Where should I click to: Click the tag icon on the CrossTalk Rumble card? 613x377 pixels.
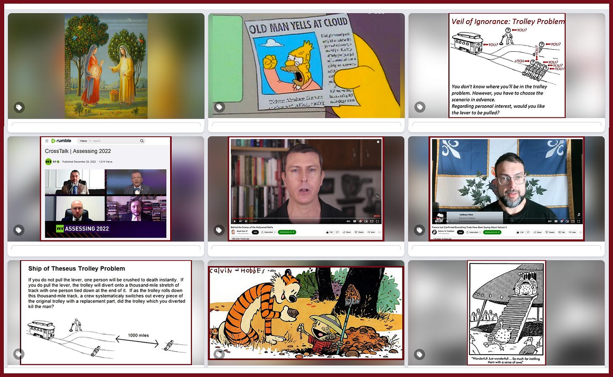[19, 230]
